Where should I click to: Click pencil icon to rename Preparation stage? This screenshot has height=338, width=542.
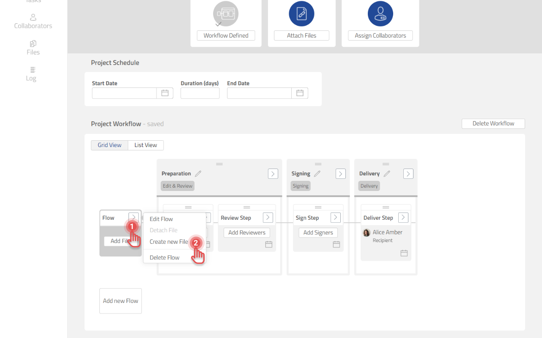coord(198,174)
